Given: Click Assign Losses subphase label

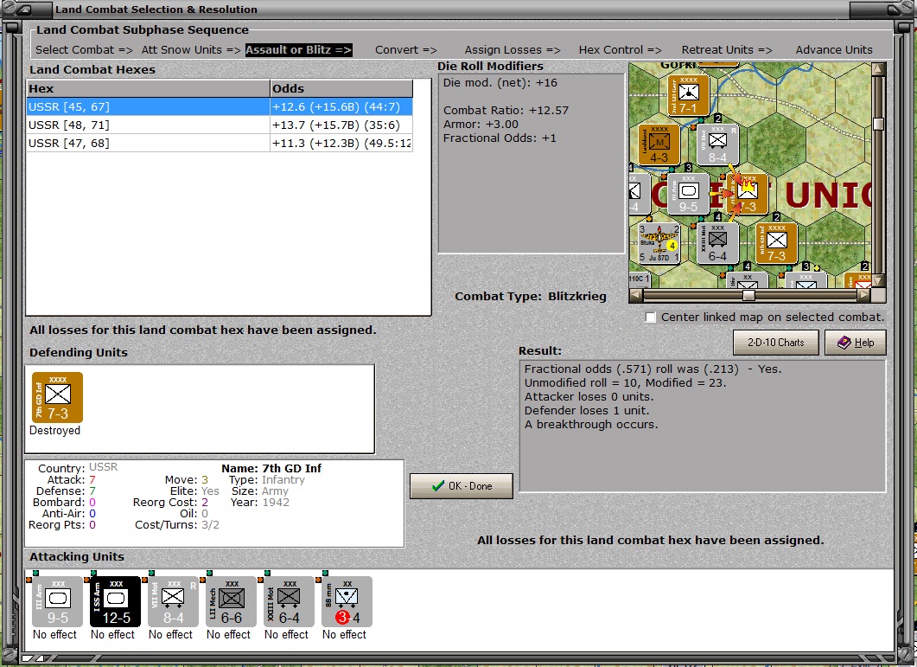Looking at the screenshot, I should pos(513,50).
